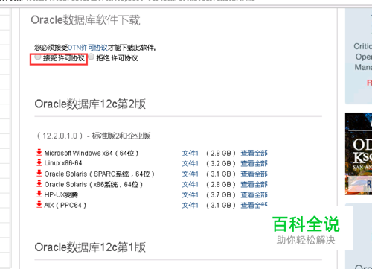Open 查看全部 for Oracle Solaris x86
The image size is (372, 269).
(254, 185)
